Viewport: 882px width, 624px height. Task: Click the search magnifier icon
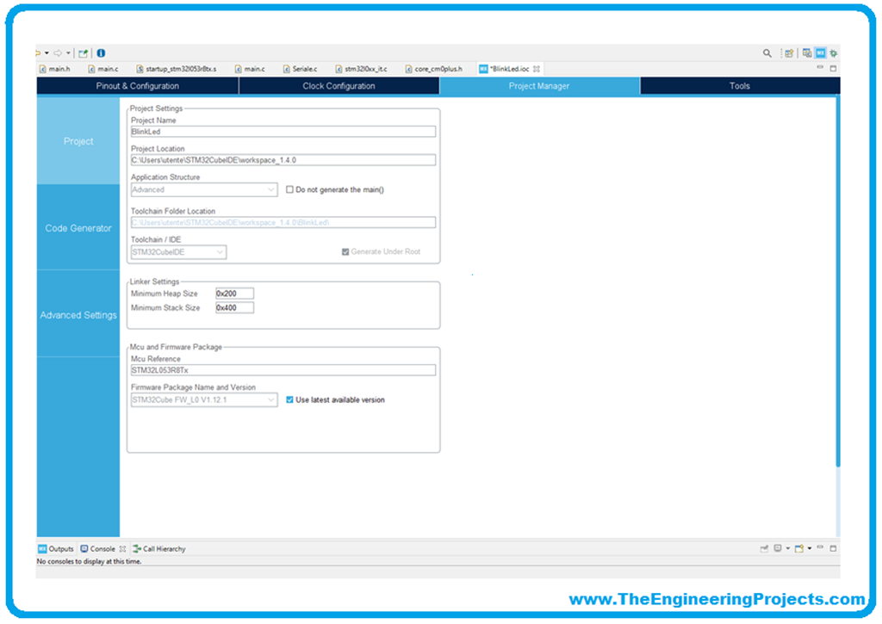point(767,53)
